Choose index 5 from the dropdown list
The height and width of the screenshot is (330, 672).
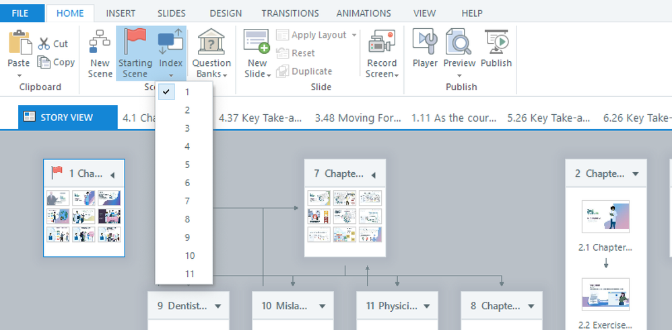(187, 165)
